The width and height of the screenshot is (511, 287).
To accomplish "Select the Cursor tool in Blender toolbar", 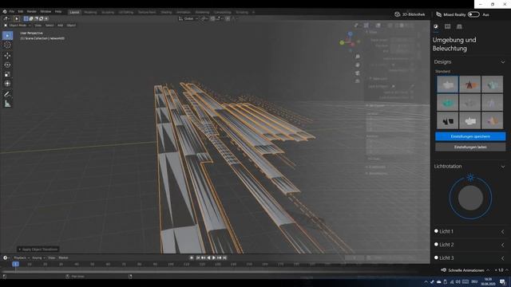I will [x=7, y=45].
